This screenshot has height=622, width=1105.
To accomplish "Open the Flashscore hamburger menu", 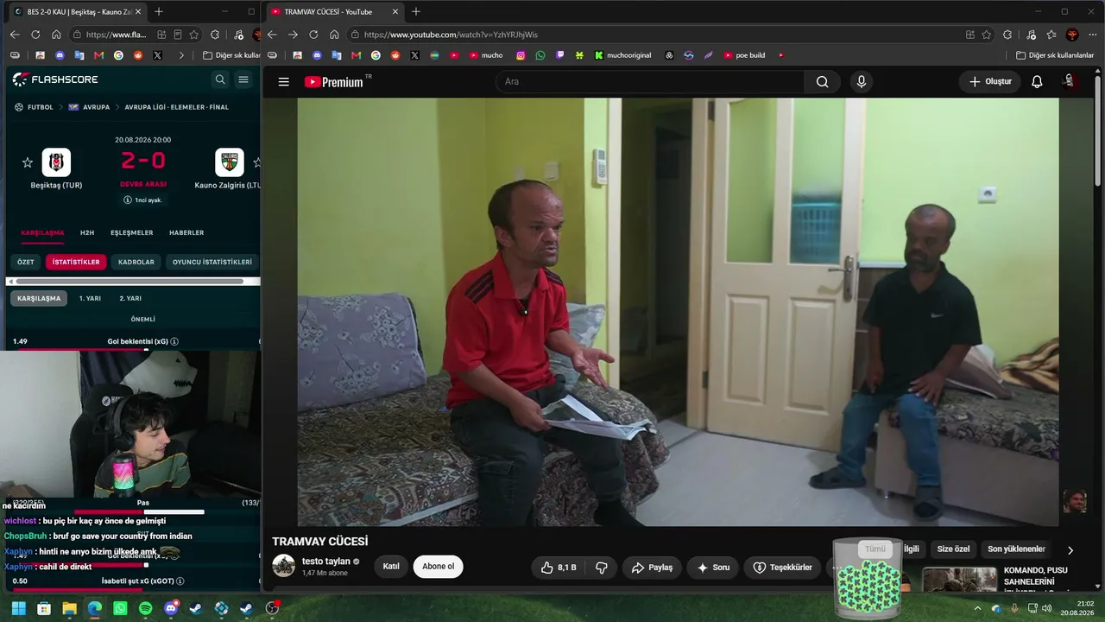I will point(243,79).
